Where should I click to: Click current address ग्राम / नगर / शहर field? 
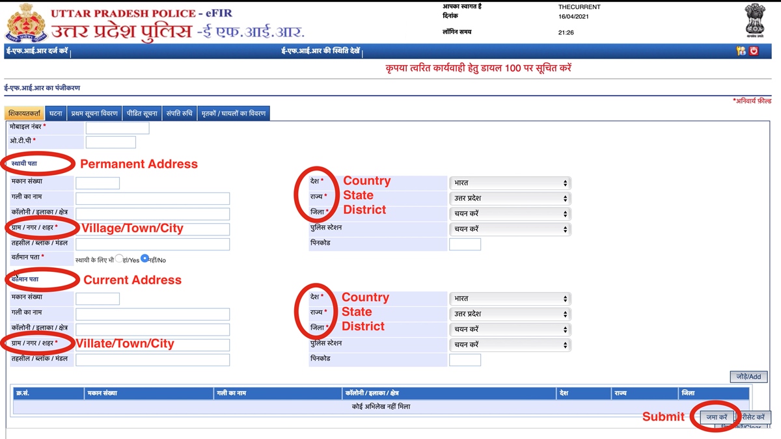[153, 345]
